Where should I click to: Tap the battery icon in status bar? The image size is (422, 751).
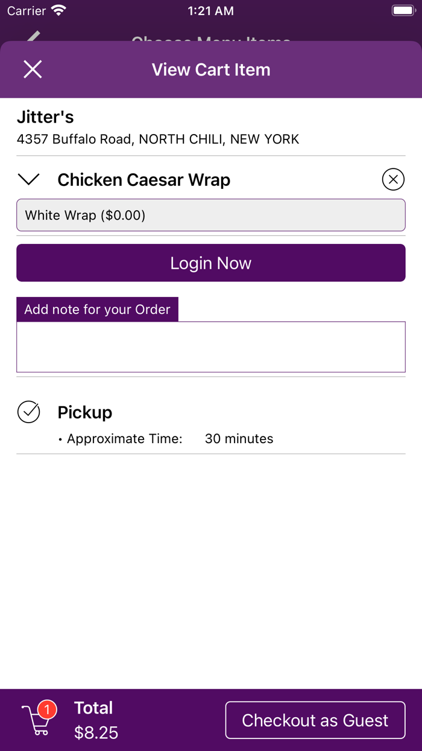pyautogui.click(x=403, y=10)
